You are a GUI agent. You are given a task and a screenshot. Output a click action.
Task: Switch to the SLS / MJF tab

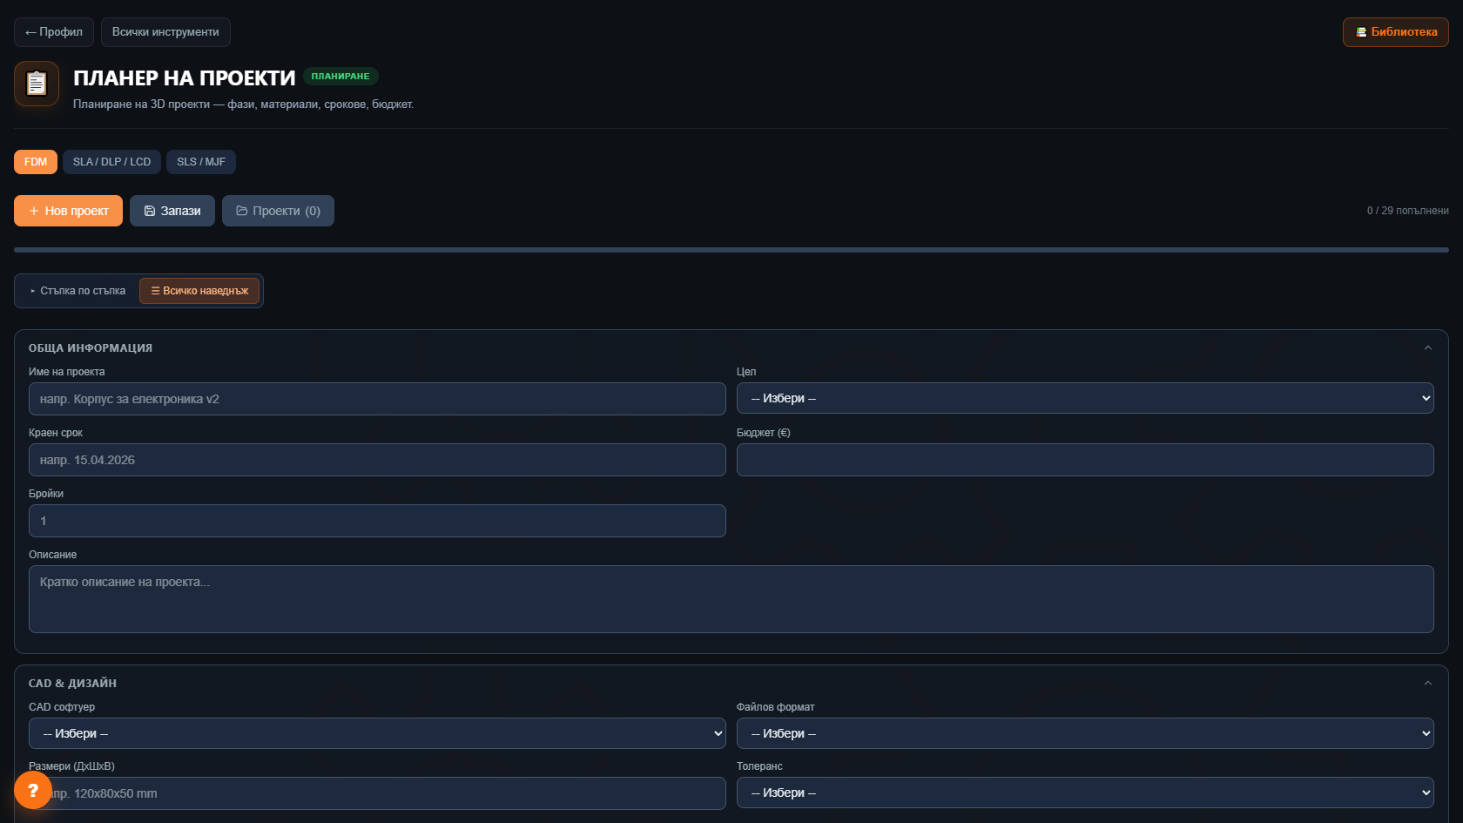point(201,162)
